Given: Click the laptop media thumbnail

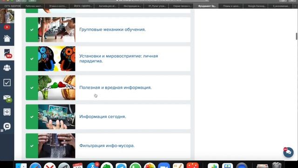Looking at the screenshot, I should [x=57, y=117].
